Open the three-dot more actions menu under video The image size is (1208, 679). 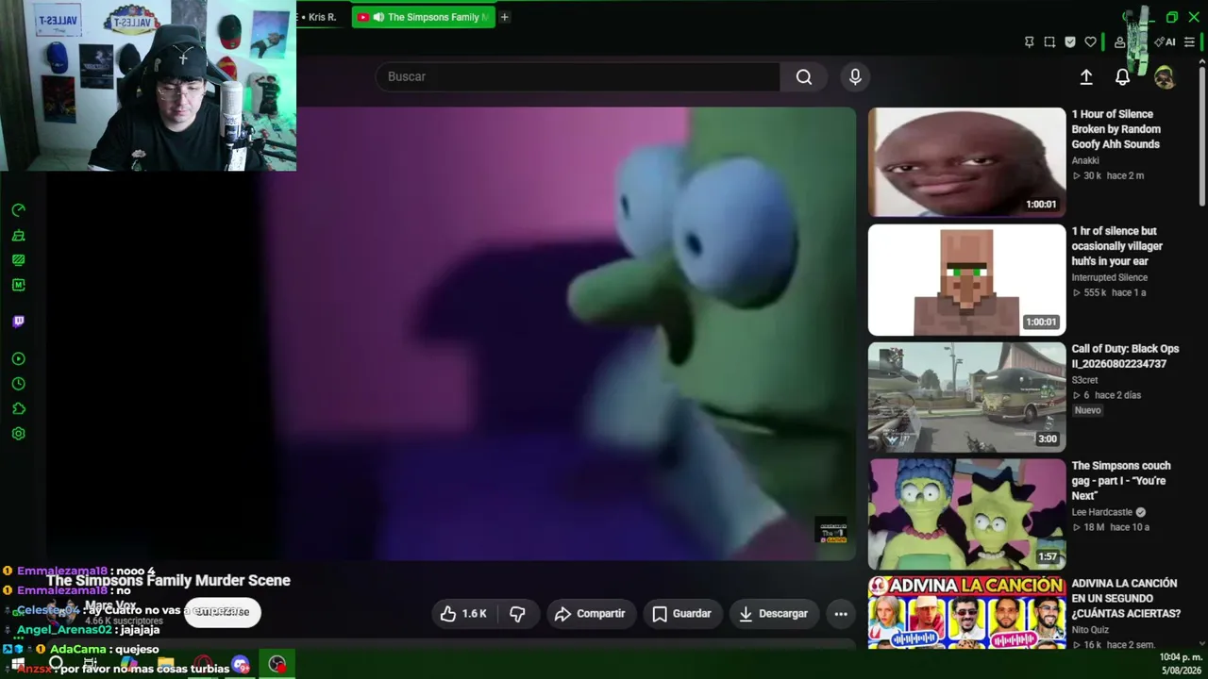pyautogui.click(x=841, y=614)
